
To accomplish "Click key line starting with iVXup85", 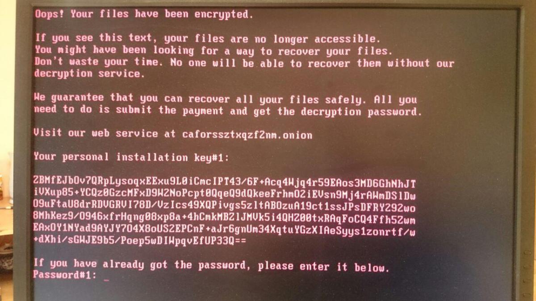I will pos(225,195).
